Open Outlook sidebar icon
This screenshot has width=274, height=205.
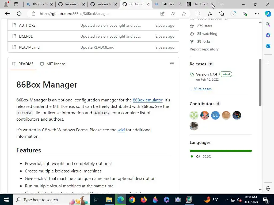click(268, 46)
